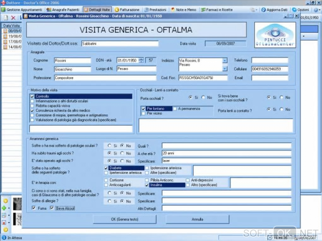
Task: Select No for Porta lenti a contatto
Action: pos(282,109)
